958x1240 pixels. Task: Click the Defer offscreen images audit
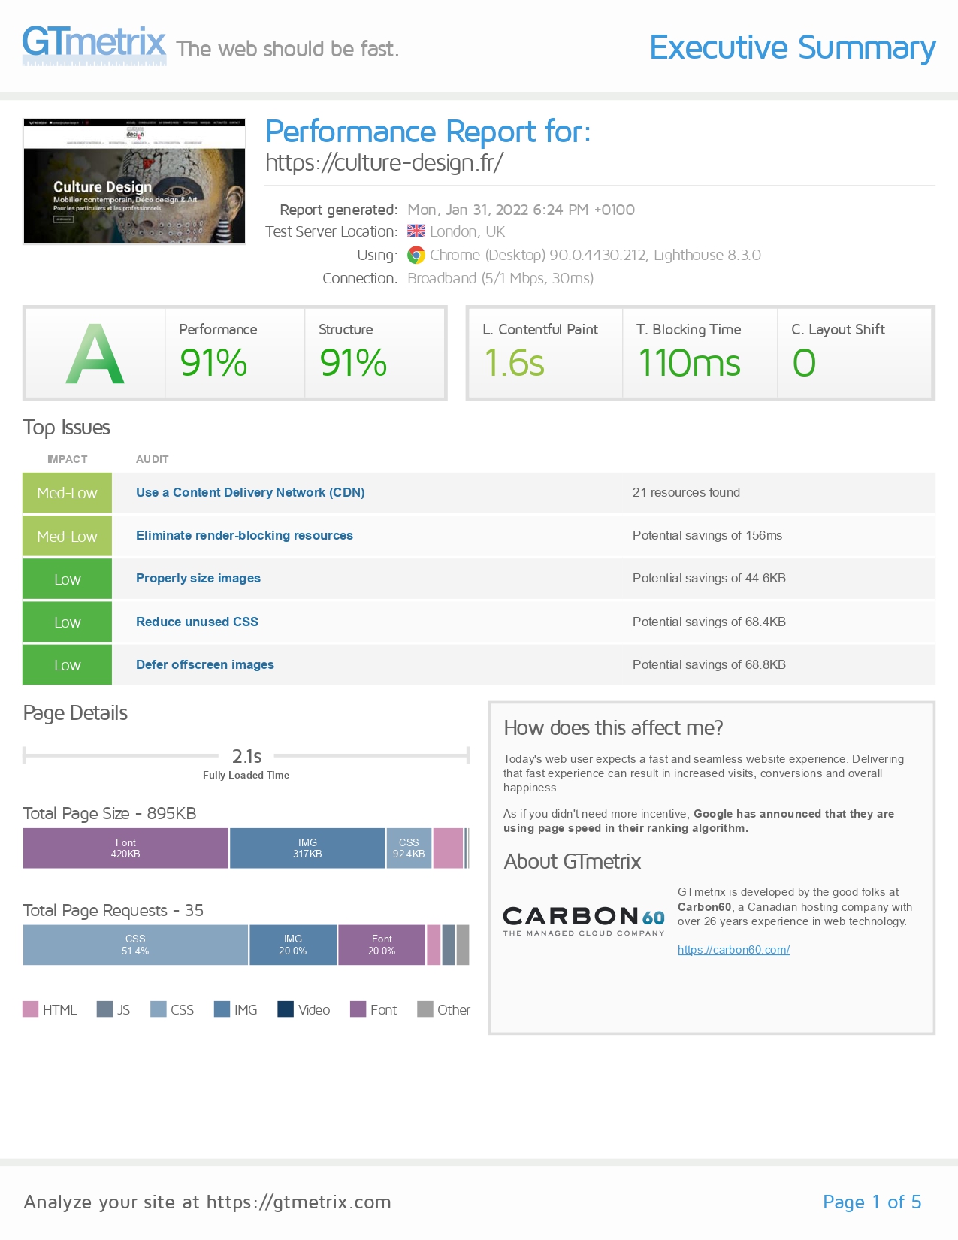click(205, 665)
